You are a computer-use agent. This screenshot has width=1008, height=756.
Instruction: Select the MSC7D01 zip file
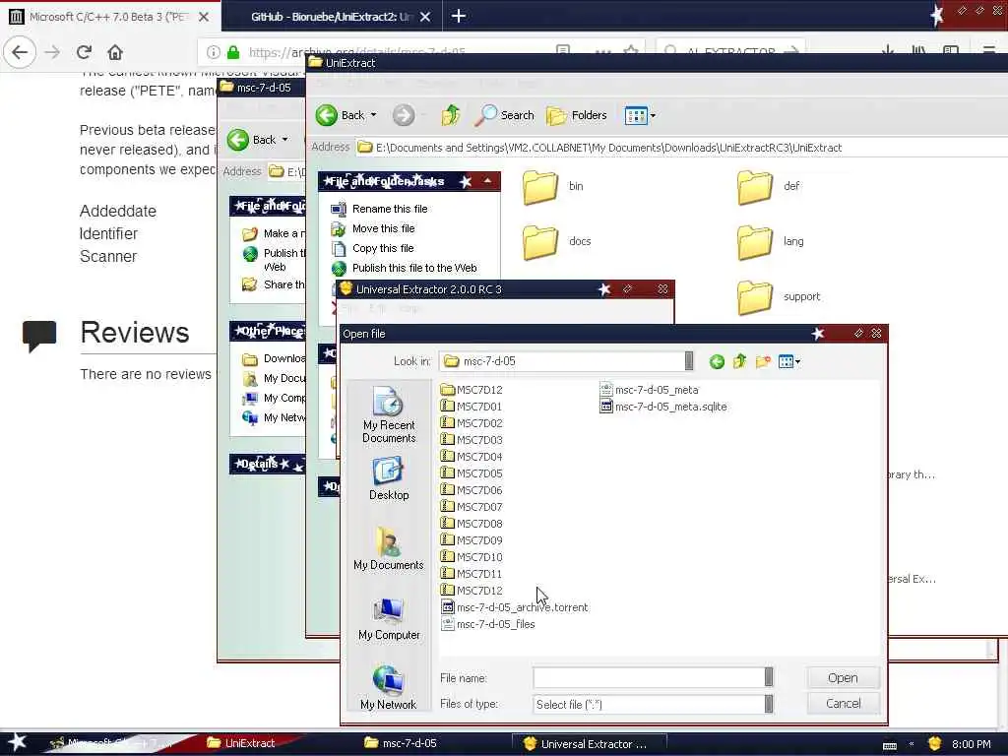click(472, 407)
